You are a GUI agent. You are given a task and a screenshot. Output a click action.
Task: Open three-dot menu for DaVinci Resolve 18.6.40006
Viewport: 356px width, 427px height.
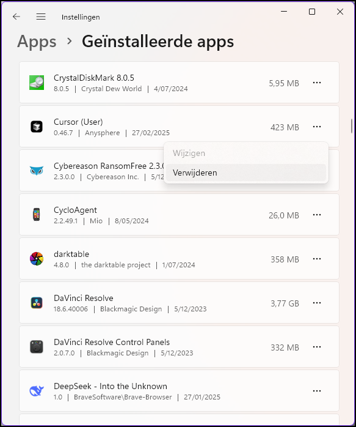[x=317, y=303]
